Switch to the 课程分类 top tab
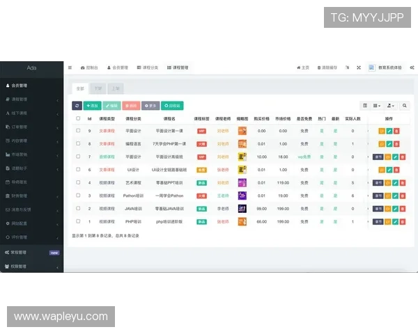This screenshot has height=334, width=418. coord(148,67)
